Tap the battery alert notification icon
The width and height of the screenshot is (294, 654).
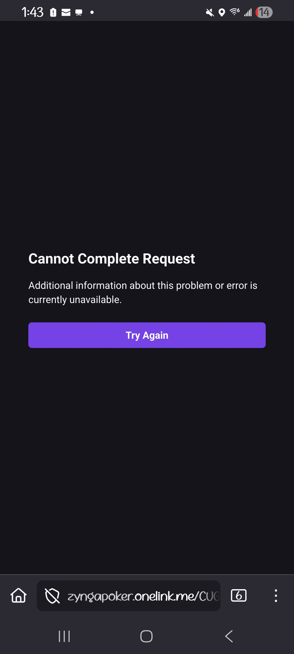[x=53, y=13]
